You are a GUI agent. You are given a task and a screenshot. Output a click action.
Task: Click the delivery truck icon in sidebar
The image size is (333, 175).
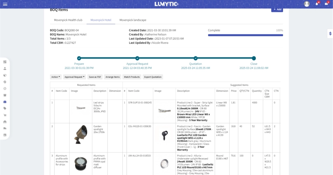point(5,128)
